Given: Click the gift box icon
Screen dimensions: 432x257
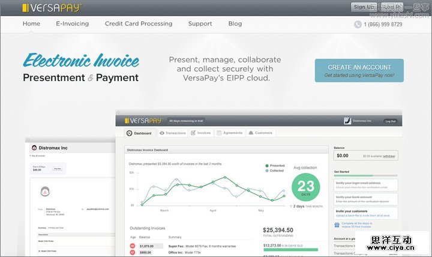Looking at the screenshot, I should [337, 225].
